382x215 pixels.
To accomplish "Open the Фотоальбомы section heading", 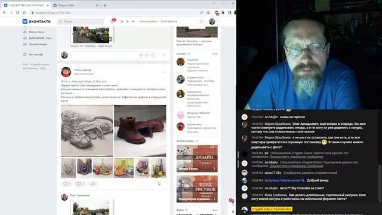I will [x=185, y=141].
